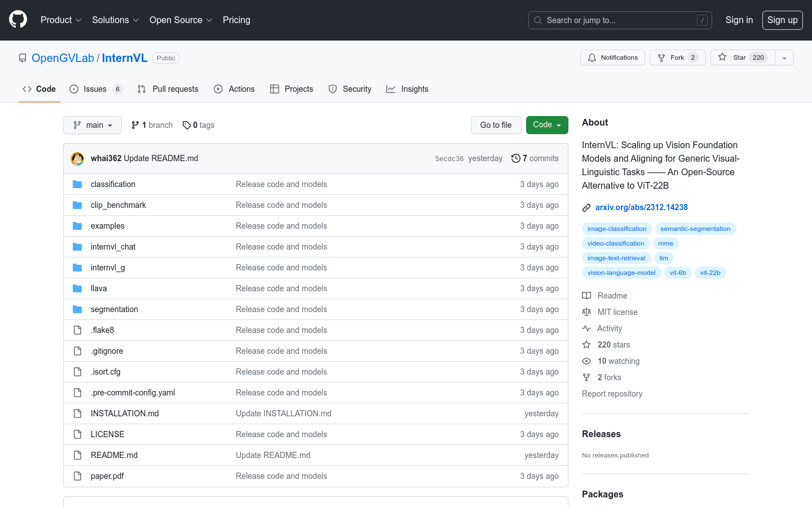Click the image-classification topic tag

tap(617, 229)
